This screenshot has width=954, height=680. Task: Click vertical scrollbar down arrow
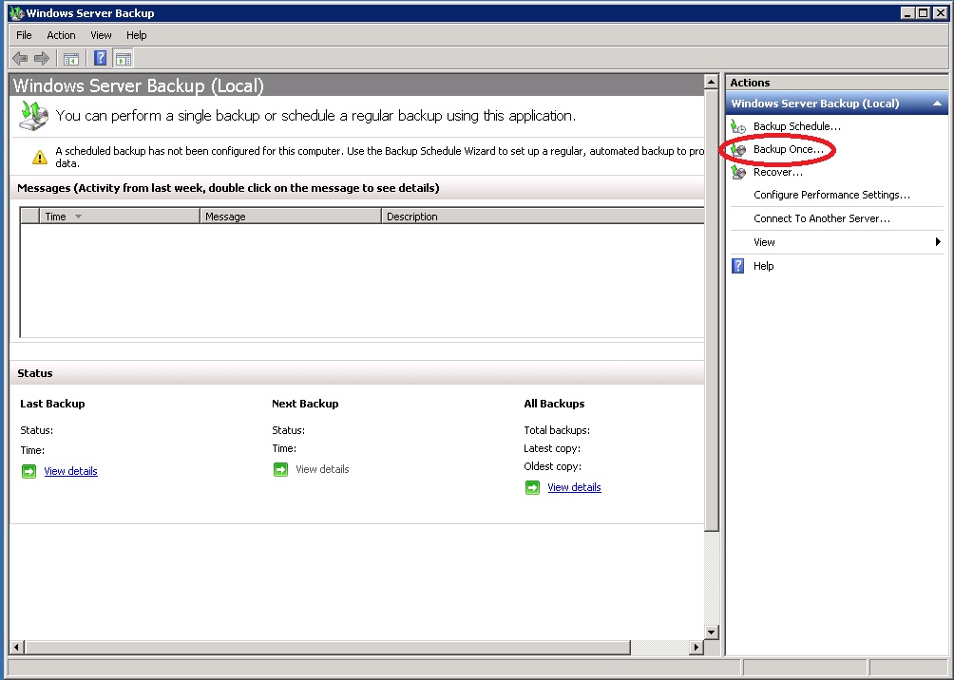pos(711,632)
